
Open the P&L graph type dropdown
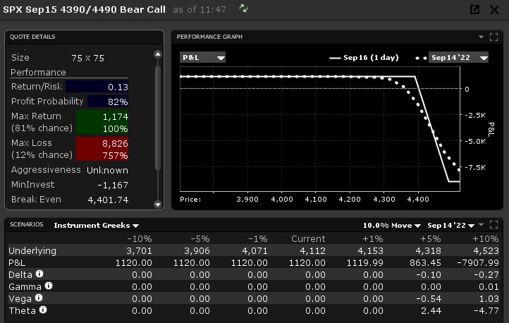point(202,58)
